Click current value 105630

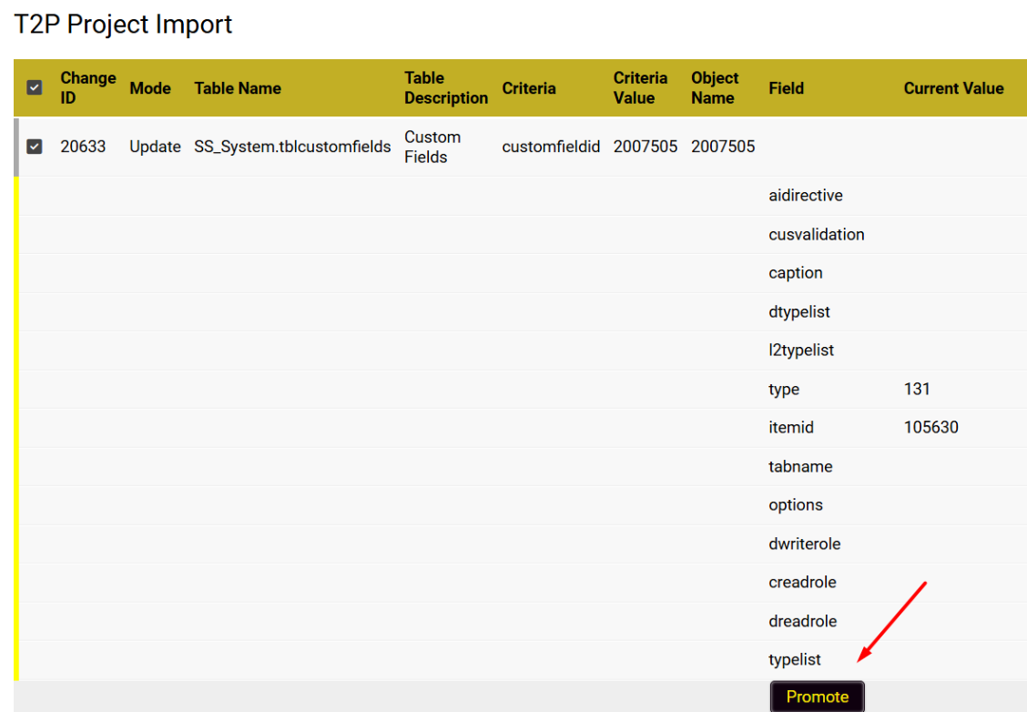pyautogui.click(x=930, y=427)
